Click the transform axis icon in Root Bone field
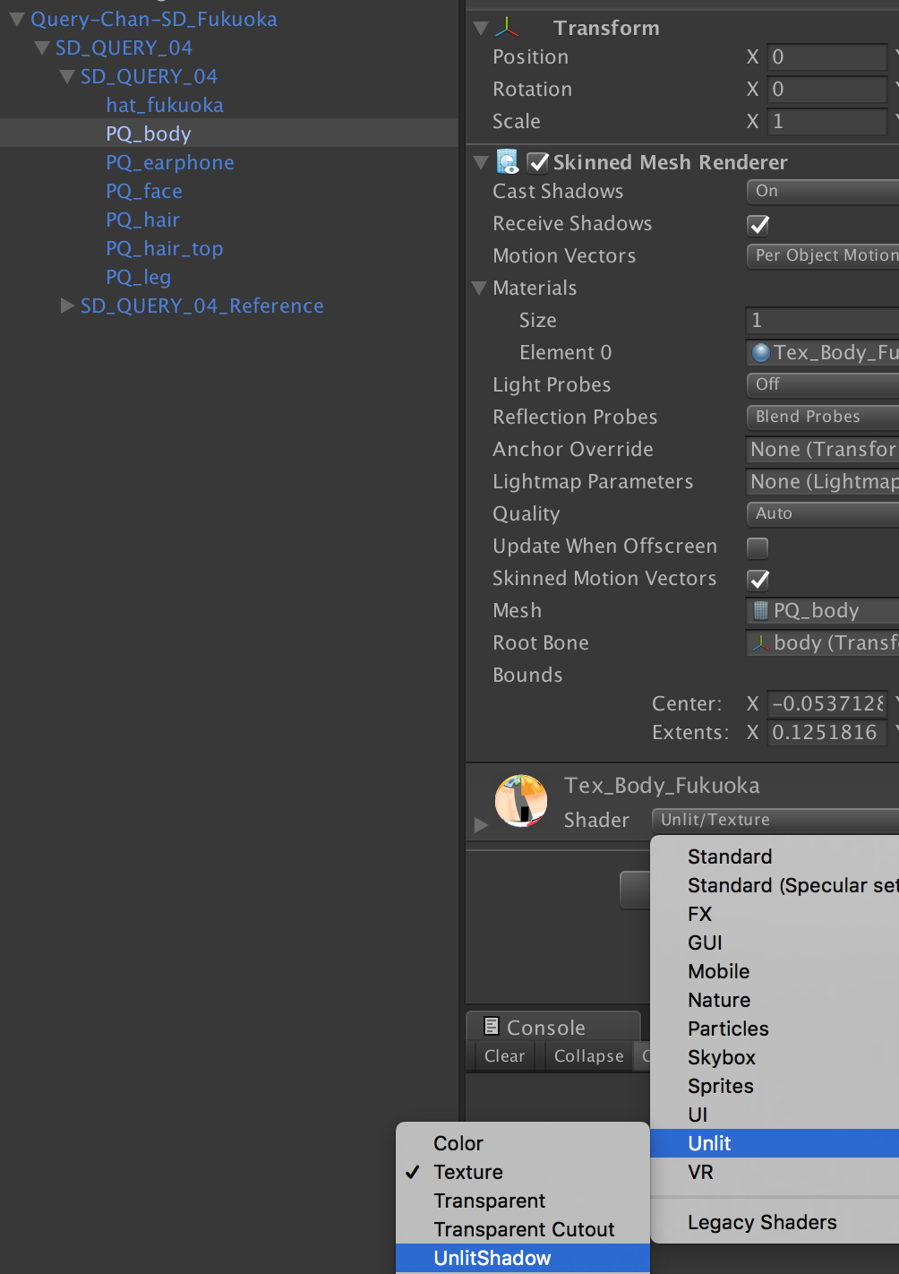The image size is (899, 1274). 762,642
